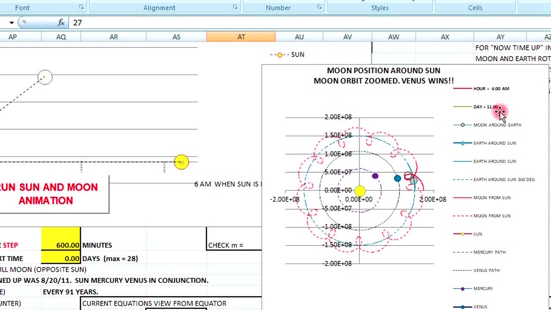The image size is (551, 310).
Task: Click the 1.50E+08 axis label
Action: pos(338,135)
